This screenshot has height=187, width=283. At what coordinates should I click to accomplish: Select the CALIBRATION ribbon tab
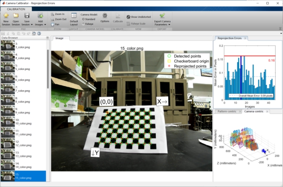[x=16, y=8]
